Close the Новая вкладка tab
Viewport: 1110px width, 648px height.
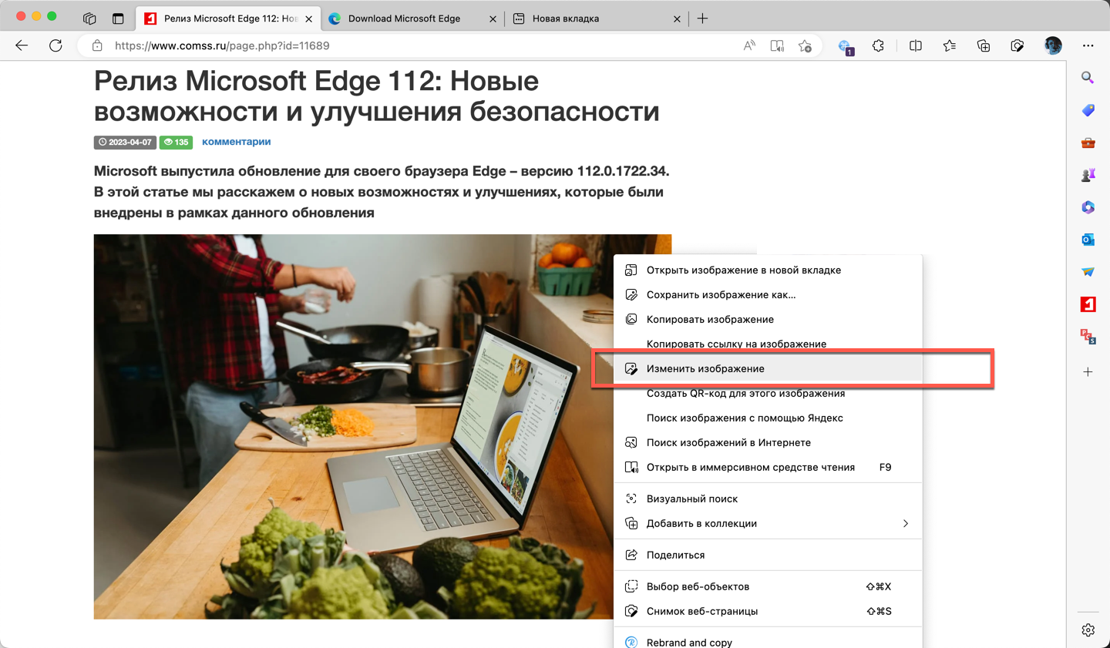[677, 18]
